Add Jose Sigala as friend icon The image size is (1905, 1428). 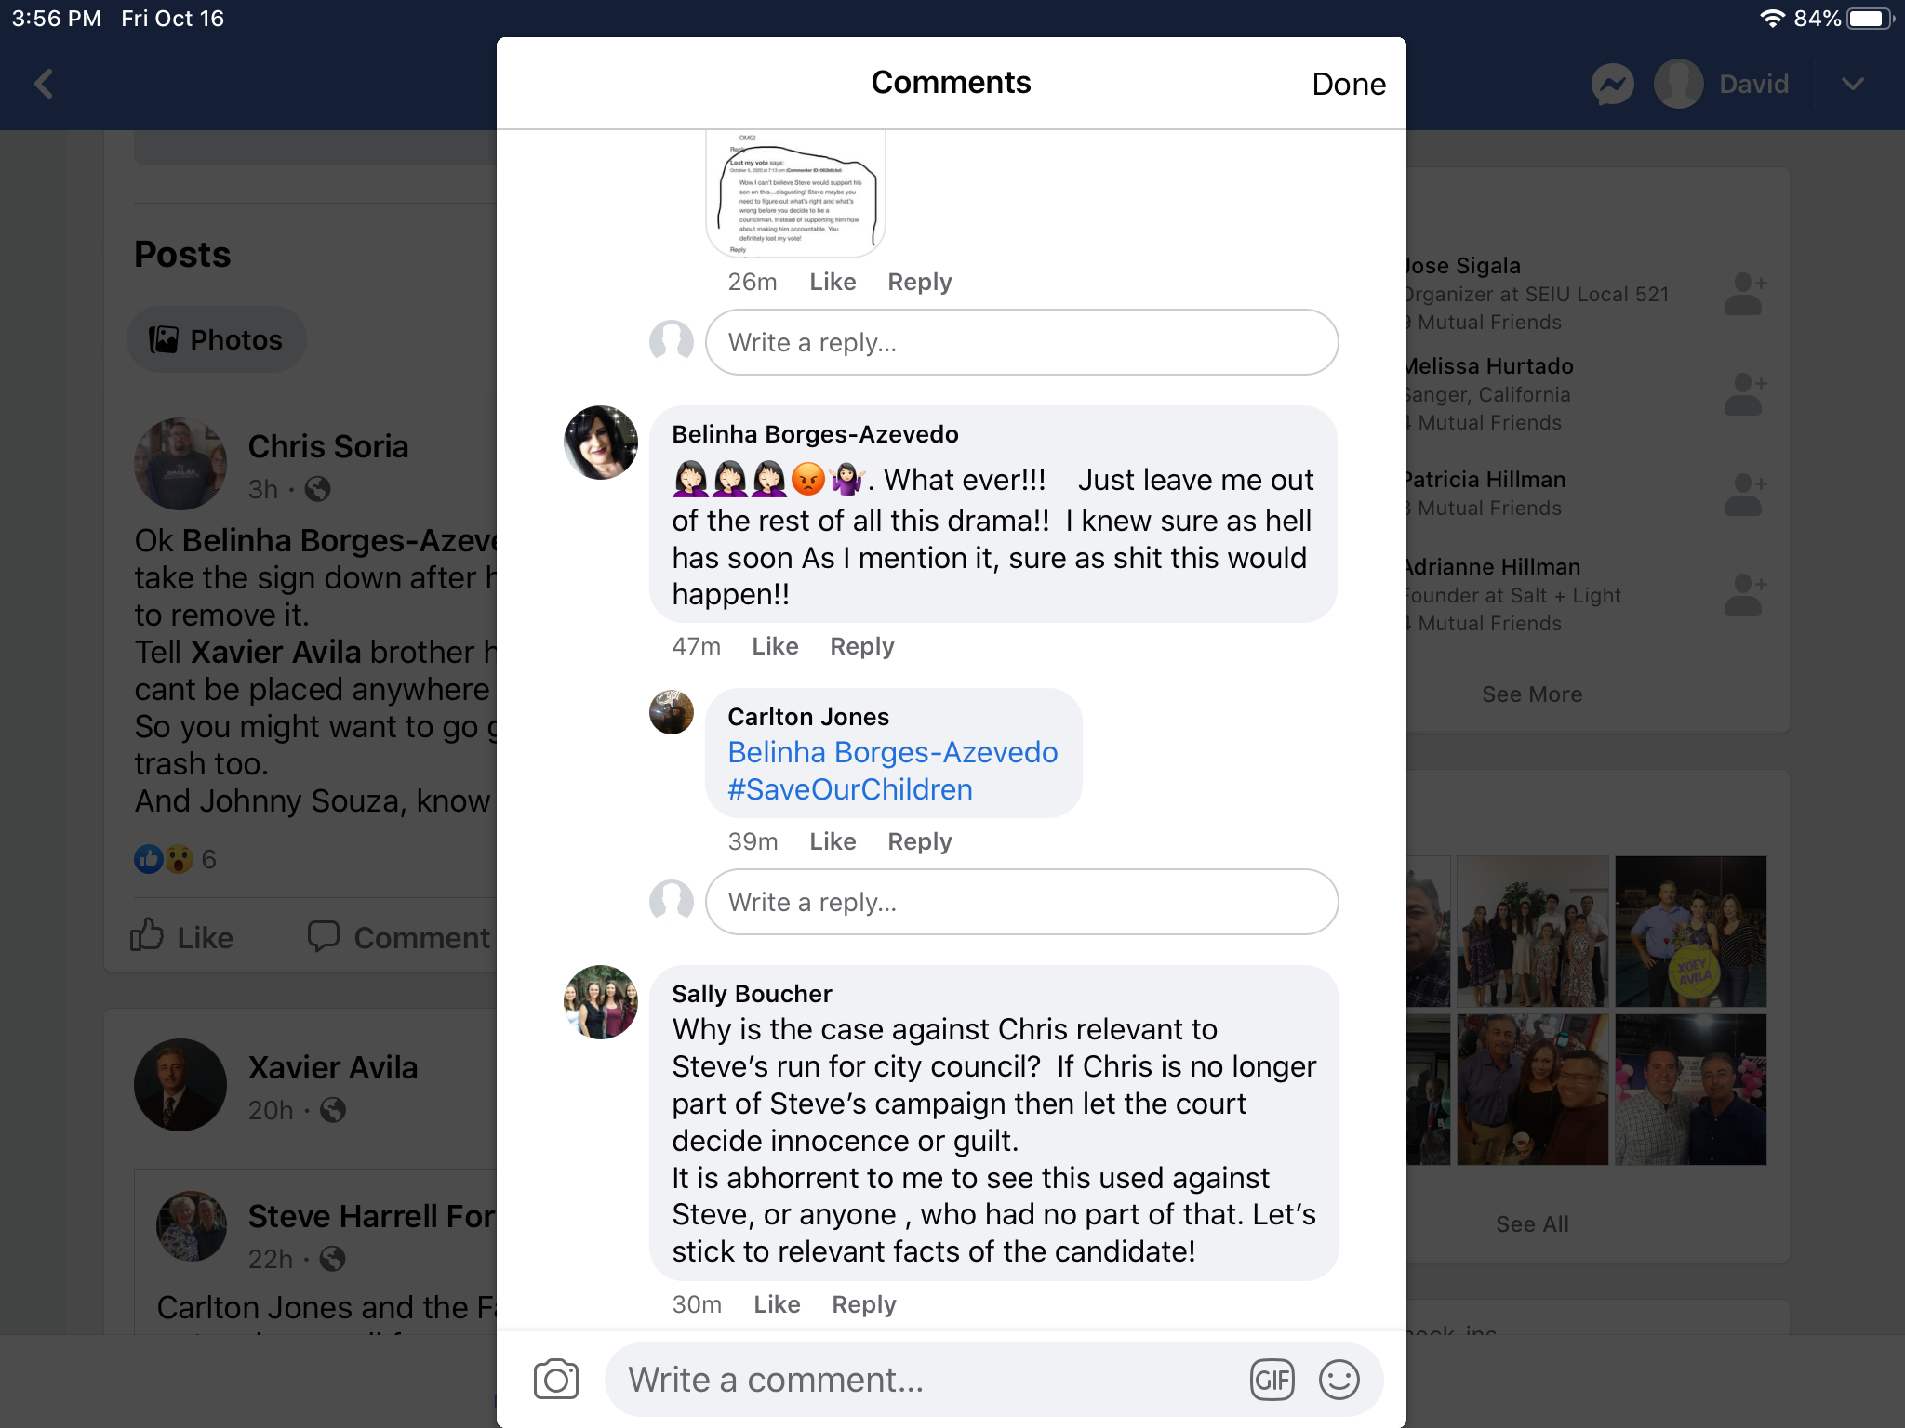click(x=1745, y=294)
